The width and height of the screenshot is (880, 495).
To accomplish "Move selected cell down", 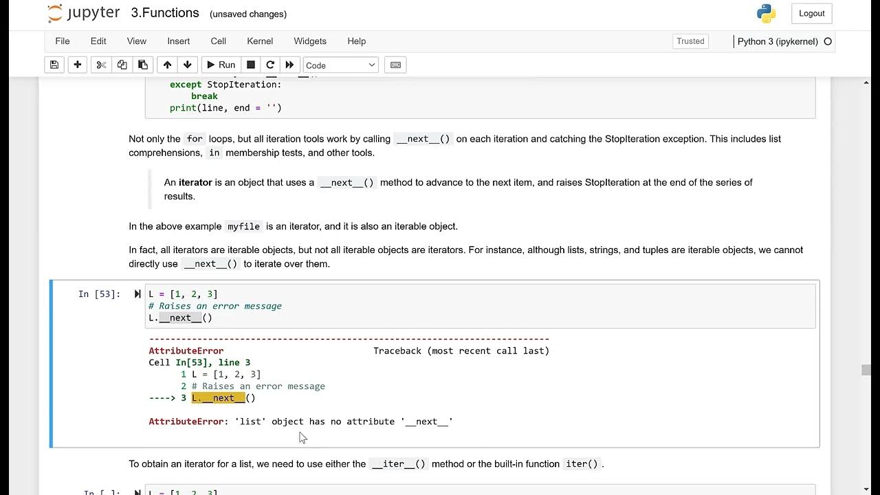I will pos(187,65).
